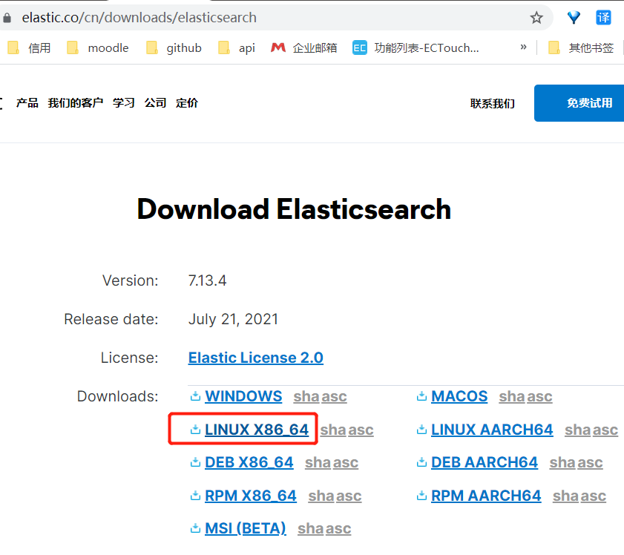Click the download icon beside RPM AARCH64

click(x=421, y=496)
